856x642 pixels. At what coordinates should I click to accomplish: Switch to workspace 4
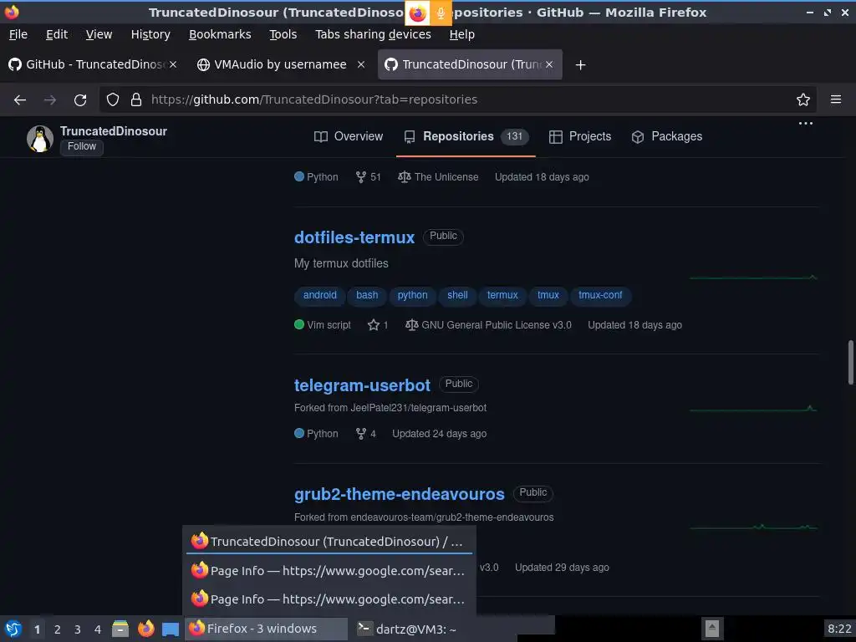pyautogui.click(x=98, y=629)
